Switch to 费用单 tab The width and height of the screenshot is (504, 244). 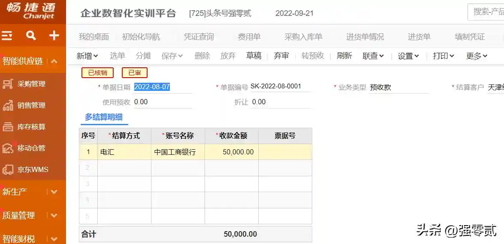[x=249, y=37]
